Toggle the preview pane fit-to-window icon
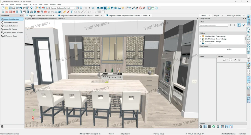This screenshot has height=135, width=251. click(x=230, y=60)
